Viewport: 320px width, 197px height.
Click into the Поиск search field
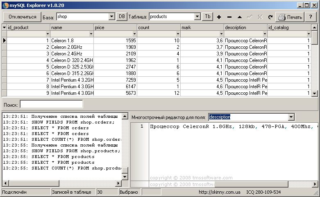tap(52, 104)
